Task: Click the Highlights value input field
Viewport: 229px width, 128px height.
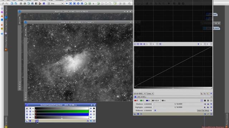Action: (148, 107)
